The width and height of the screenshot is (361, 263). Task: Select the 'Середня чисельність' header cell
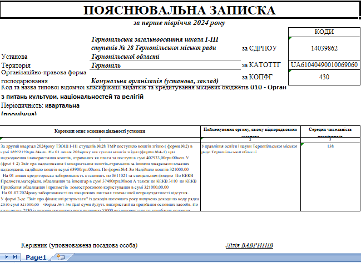click(330, 131)
